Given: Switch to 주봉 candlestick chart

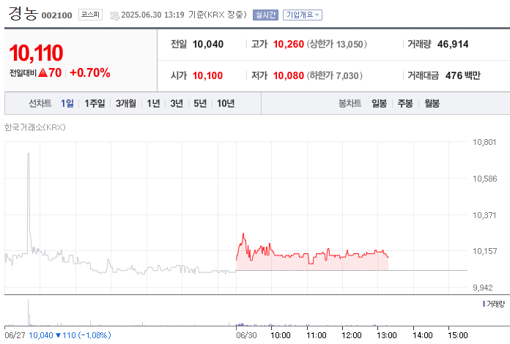Looking at the screenshot, I should point(405,103).
